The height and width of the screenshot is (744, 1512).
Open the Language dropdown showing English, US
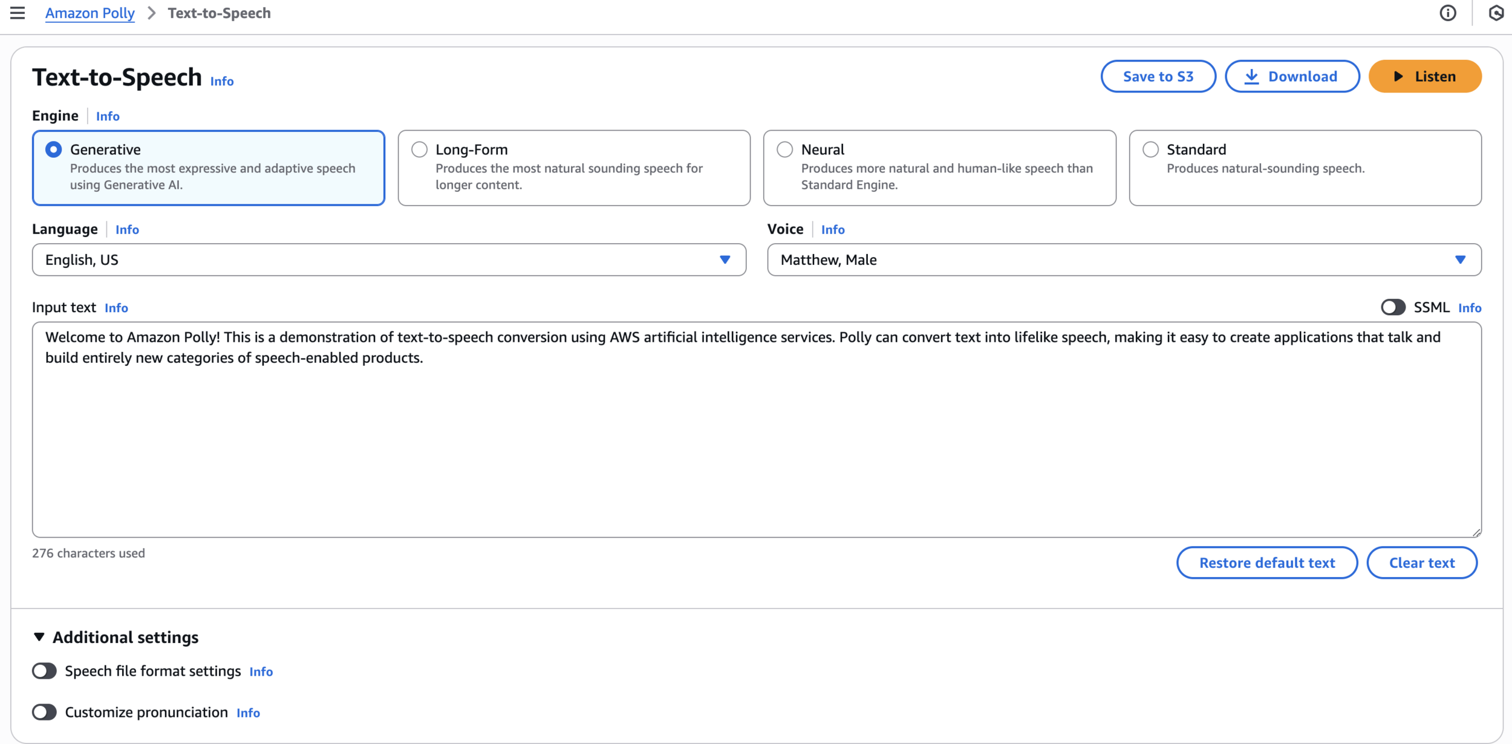[389, 259]
